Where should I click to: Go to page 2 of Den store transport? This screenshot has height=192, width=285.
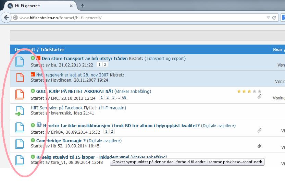pyautogui.click(x=105, y=64)
